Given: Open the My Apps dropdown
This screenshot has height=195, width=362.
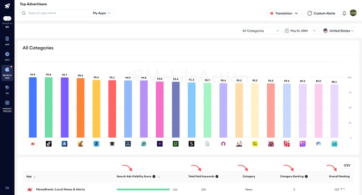Looking at the screenshot, I should coord(102,13).
